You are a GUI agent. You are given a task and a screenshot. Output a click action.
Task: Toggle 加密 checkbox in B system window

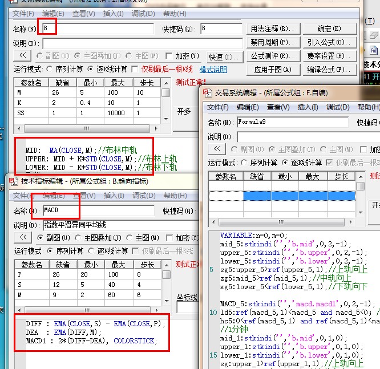point(169,56)
